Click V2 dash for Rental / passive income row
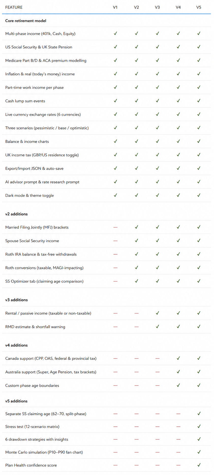This screenshot has height=475, width=214. pyautogui.click(x=136, y=313)
